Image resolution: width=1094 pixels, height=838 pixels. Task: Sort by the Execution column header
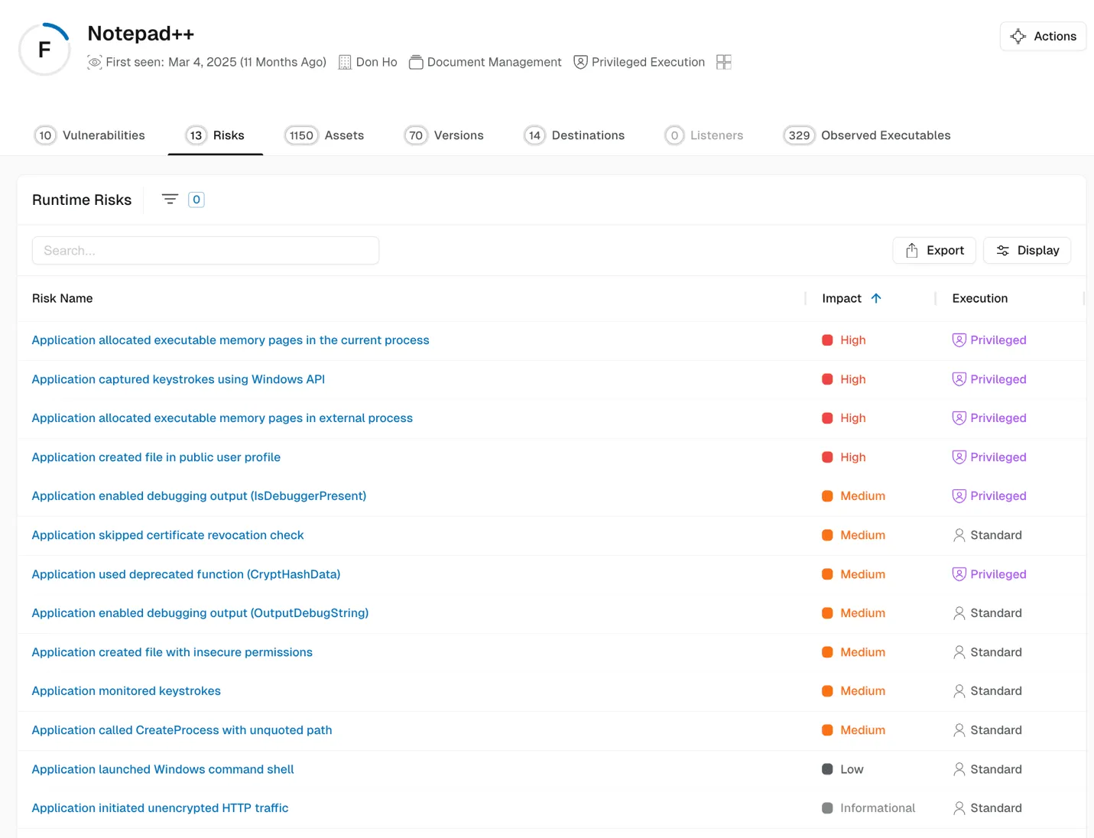click(979, 298)
